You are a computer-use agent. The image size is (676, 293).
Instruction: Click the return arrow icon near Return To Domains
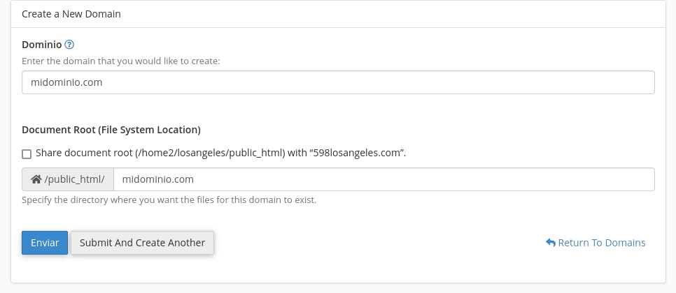(x=551, y=243)
